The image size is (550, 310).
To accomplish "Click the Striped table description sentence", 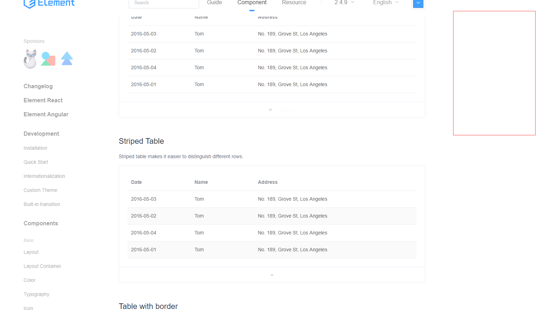I will (x=181, y=156).
